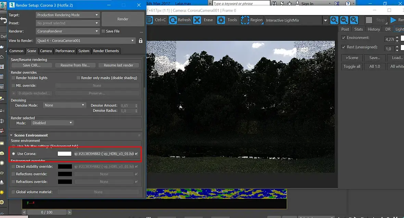Screen dimensions: 404x218
Task: Open the Render selected Mode dropdown
Action: point(52,123)
